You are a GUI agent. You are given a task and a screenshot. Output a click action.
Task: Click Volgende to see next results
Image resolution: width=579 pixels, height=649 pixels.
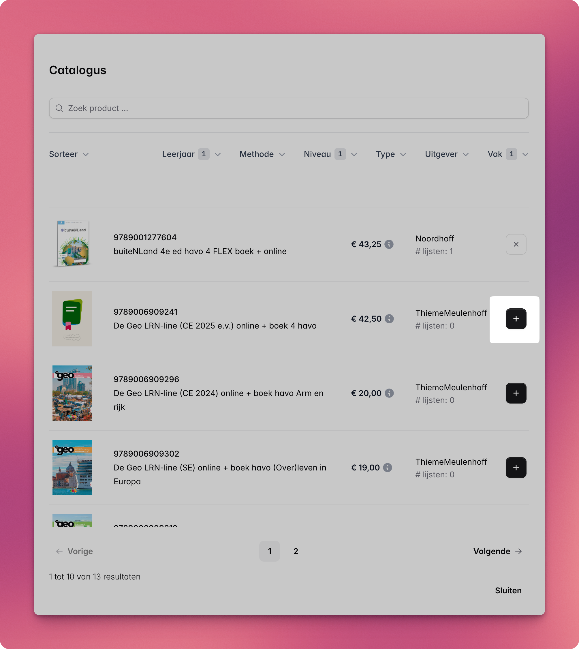coord(498,551)
